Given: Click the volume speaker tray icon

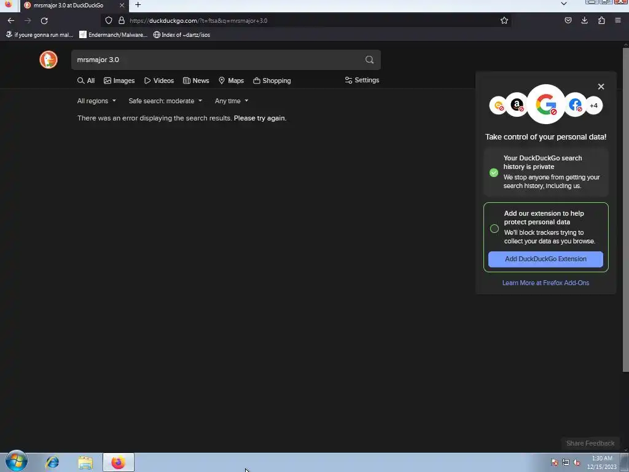Looking at the screenshot, I should click(577, 462).
